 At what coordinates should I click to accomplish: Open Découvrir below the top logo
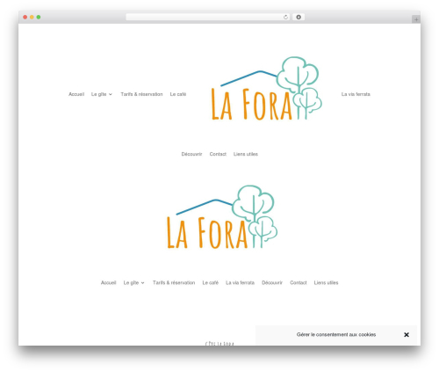click(191, 154)
